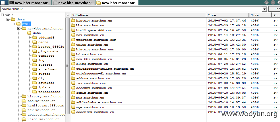Select 'diy' folder in the tree

point(41,78)
